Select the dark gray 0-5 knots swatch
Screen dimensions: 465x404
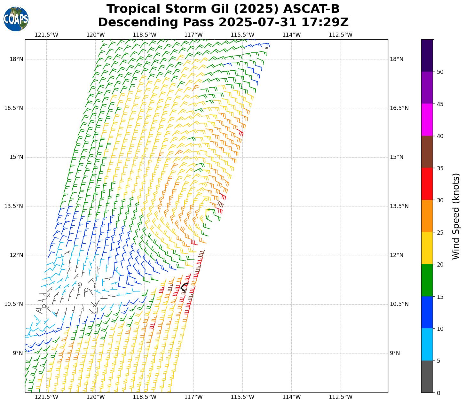coord(427,376)
